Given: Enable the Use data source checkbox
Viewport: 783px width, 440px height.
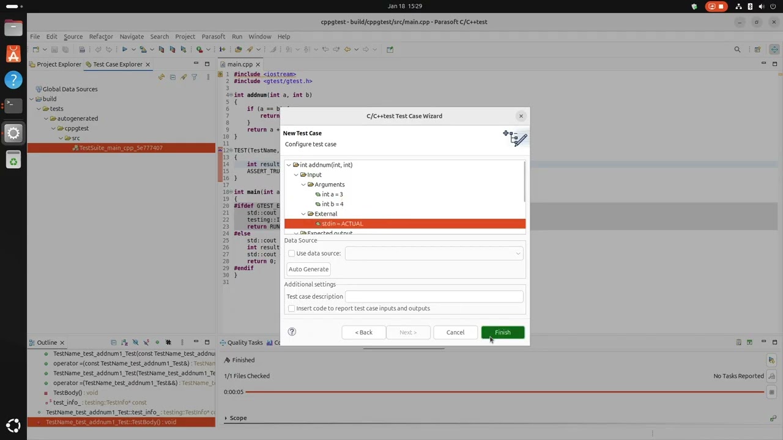Looking at the screenshot, I should 292,254.
